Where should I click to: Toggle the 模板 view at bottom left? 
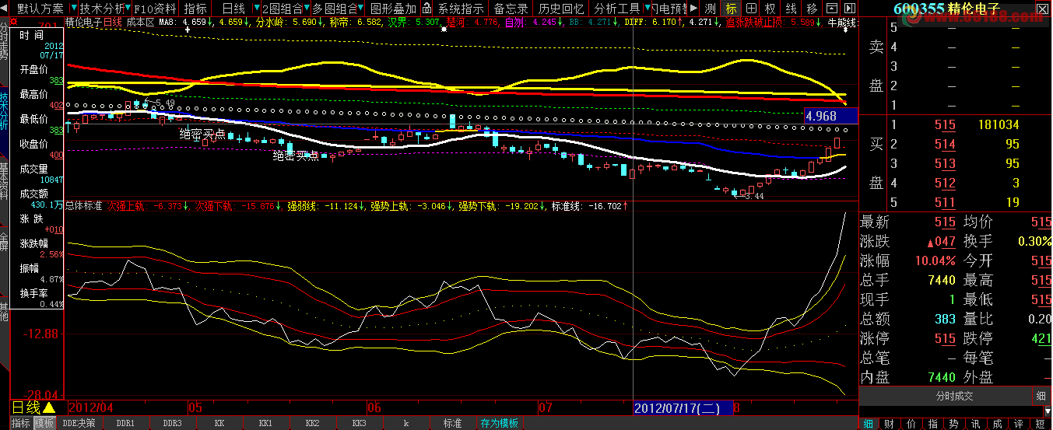click(44, 423)
